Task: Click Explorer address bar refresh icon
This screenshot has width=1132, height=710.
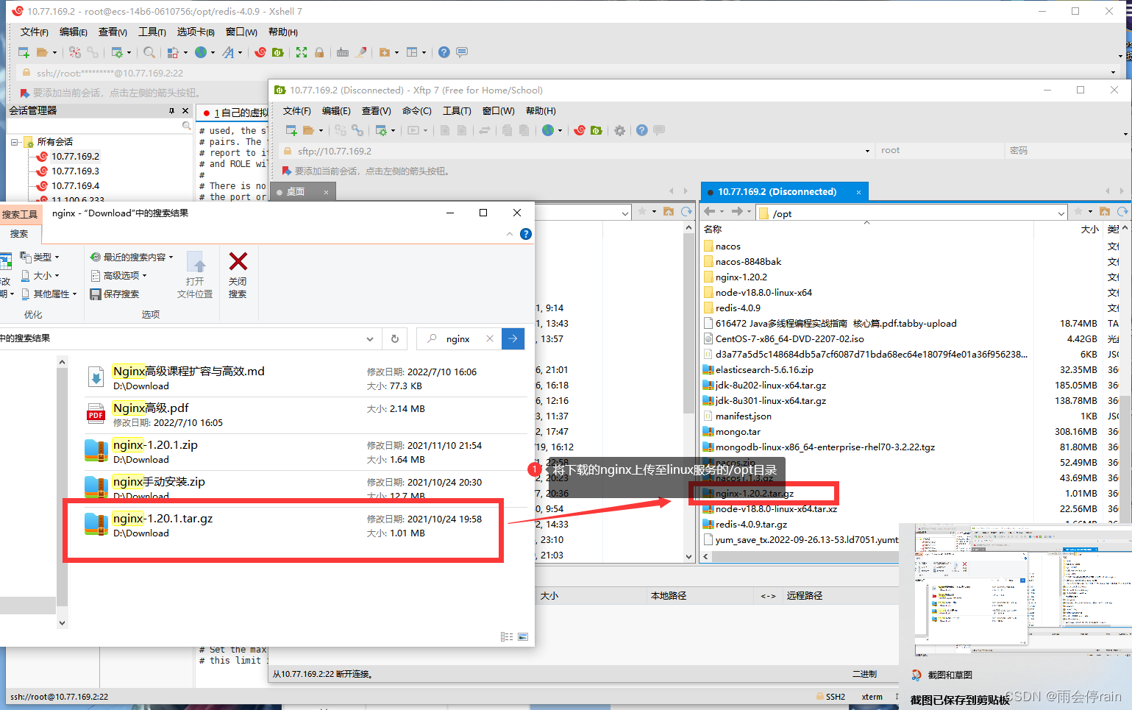Action: click(x=395, y=338)
